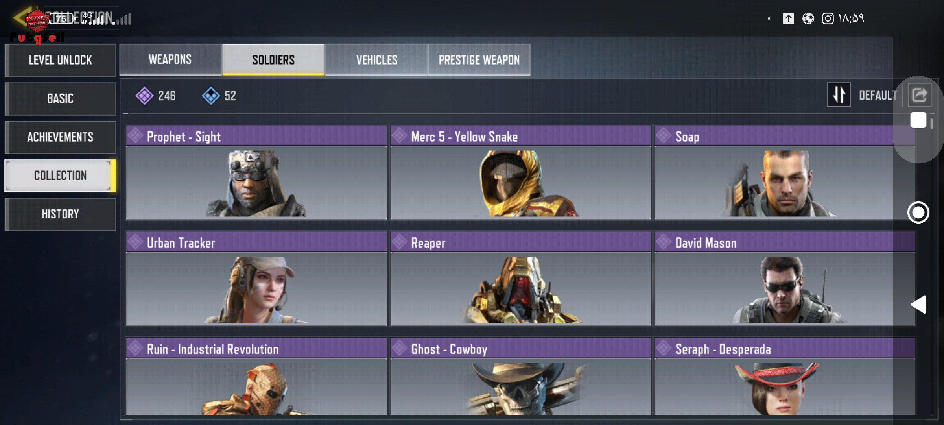Open the LEVEL UNLOCK section

[60, 60]
